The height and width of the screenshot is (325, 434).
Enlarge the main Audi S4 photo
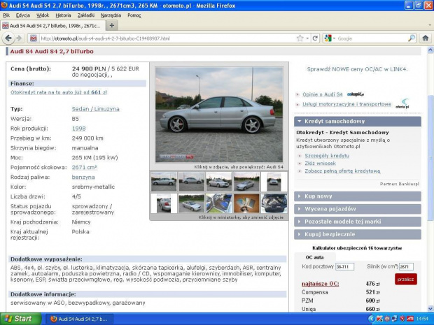coord(219,115)
